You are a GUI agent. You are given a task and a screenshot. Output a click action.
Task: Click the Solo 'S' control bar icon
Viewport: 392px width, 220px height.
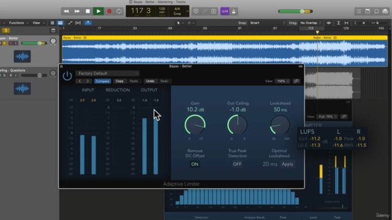click(214, 11)
